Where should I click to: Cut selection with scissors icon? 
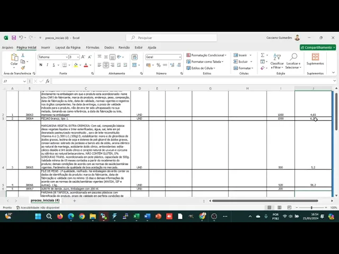(x=23, y=56)
